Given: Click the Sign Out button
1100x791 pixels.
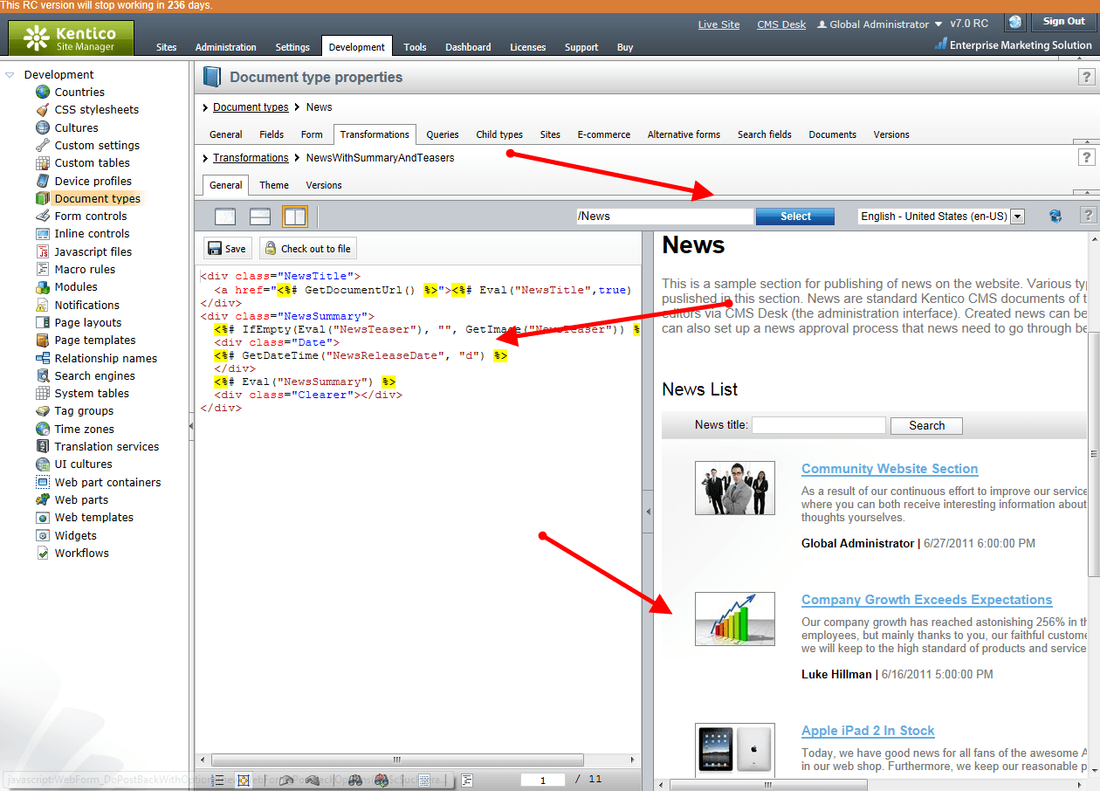Looking at the screenshot, I should point(1064,22).
